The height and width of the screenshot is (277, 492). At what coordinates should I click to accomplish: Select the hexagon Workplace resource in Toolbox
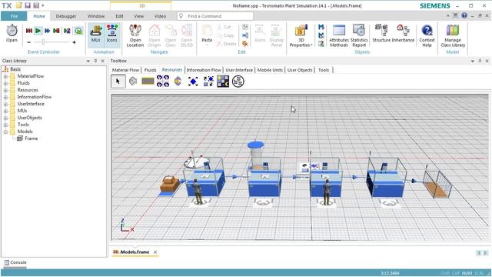(x=133, y=82)
